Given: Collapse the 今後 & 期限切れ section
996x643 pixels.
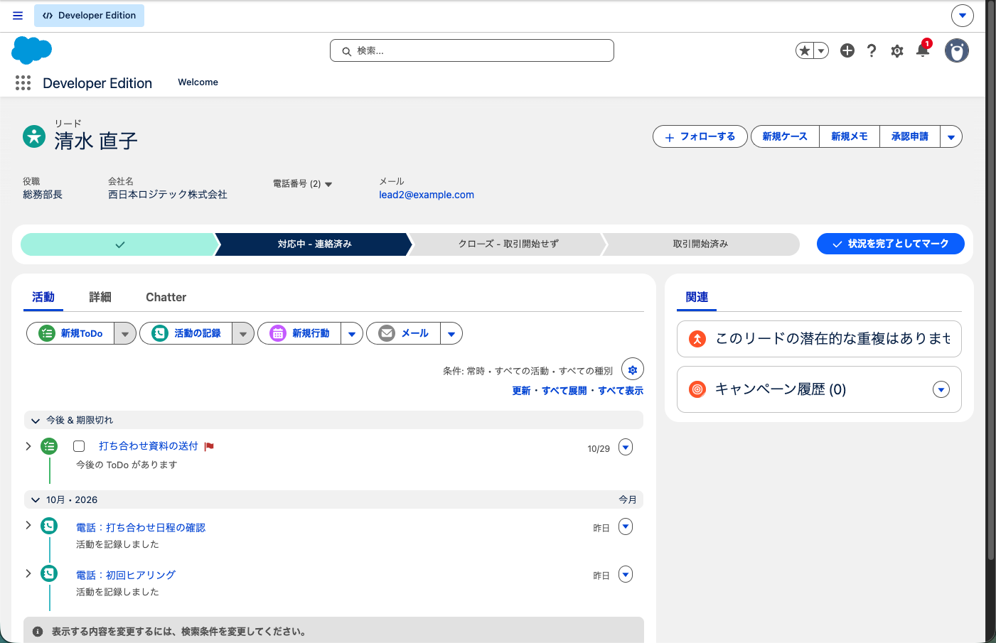Looking at the screenshot, I should coord(36,421).
